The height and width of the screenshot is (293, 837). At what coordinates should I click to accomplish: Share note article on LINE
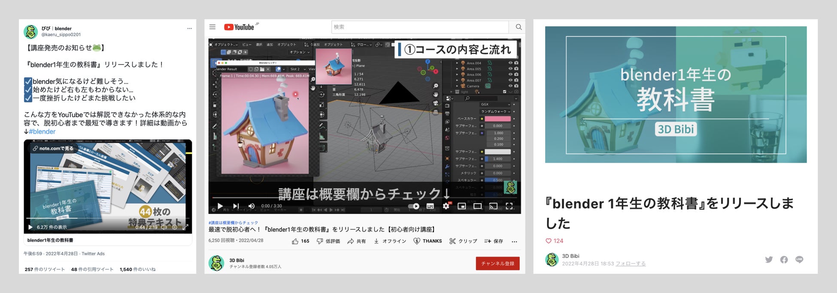pos(799,260)
